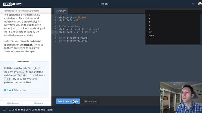The width and height of the screenshot is (202, 113).
Task: Click code line shift_left << 2
Action: click(x=78, y=32)
